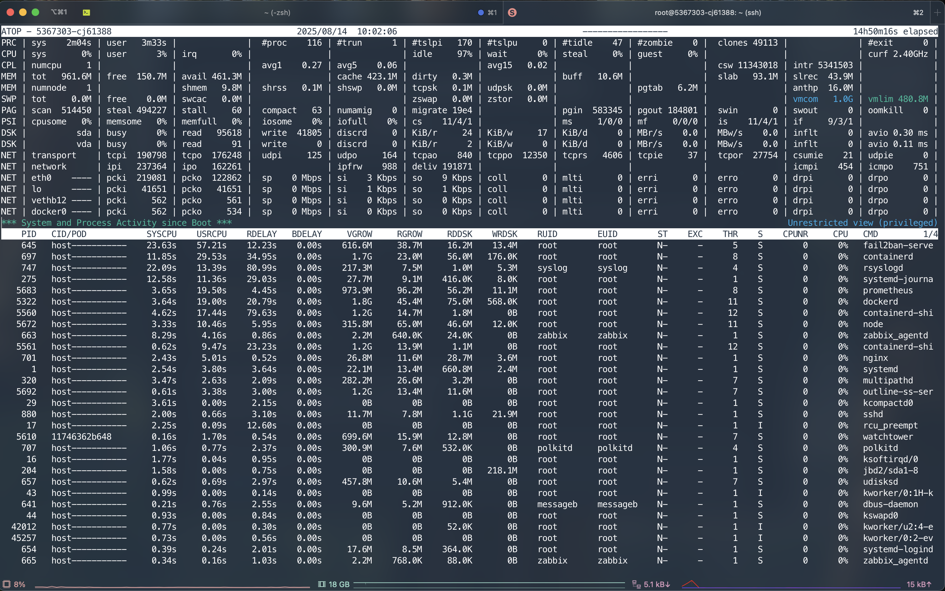Click the THR column header
Screen dimensions: 945x591
point(730,234)
